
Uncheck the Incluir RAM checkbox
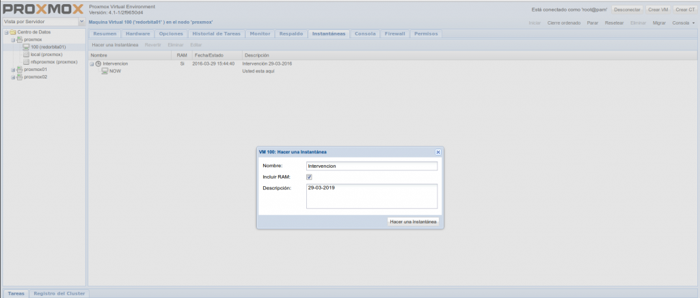click(x=309, y=177)
